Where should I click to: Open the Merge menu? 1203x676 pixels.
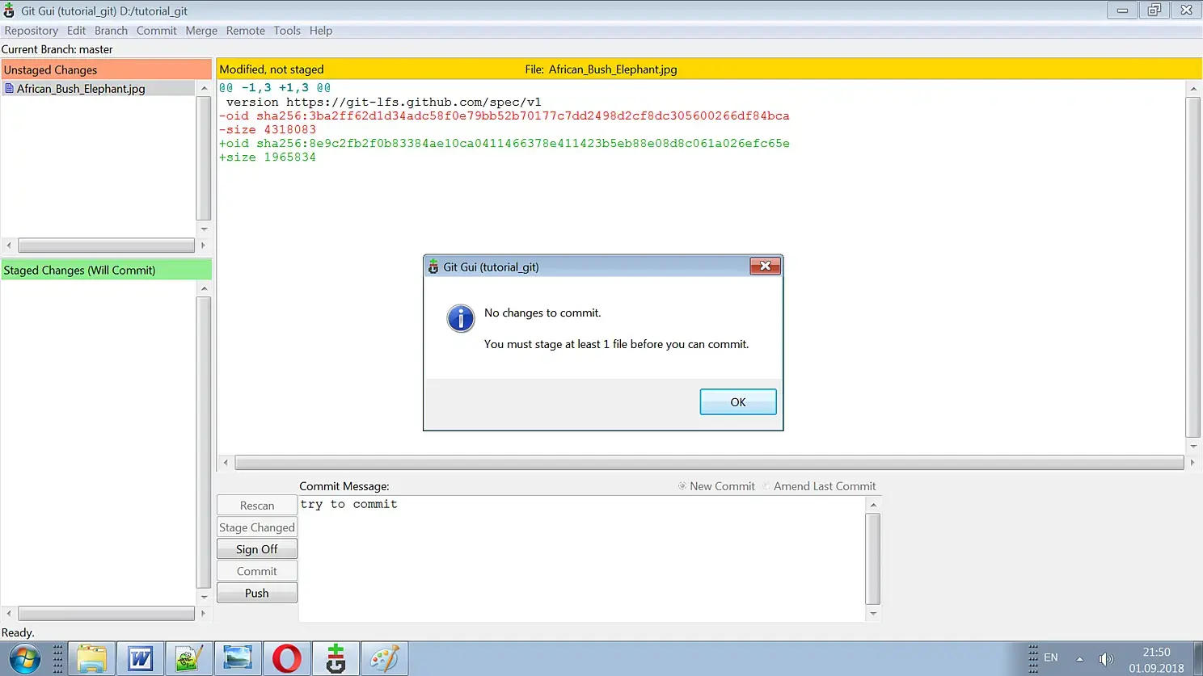point(201,31)
